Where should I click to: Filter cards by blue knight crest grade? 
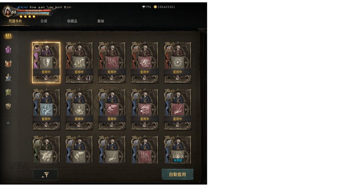(8, 78)
